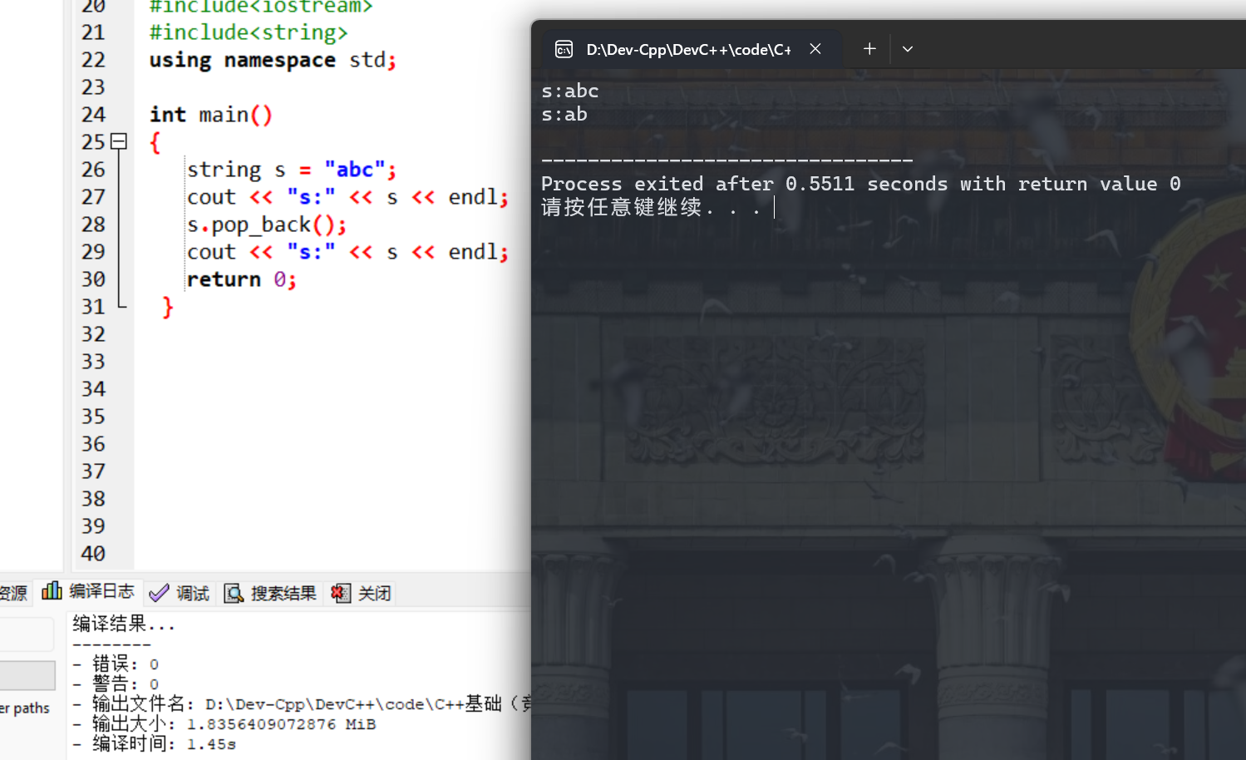Viewport: 1246px width, 760px height.
Task: Click 'Process exited after 0.5511 seconds' text
Action: click(x=744, y=184)
